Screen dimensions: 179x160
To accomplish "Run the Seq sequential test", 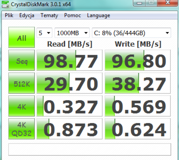I will click(21, 60).
